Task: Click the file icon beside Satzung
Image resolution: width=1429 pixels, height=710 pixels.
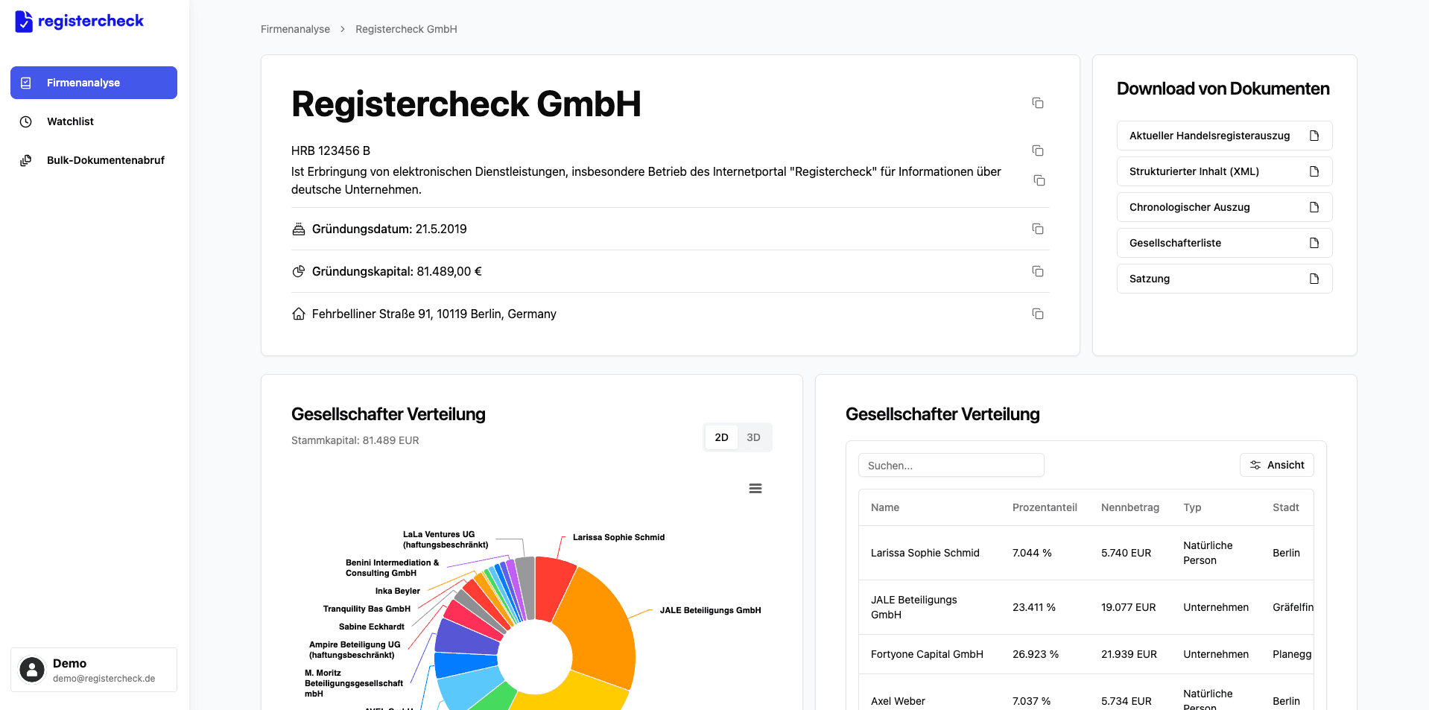Action: click(1314, 279)
